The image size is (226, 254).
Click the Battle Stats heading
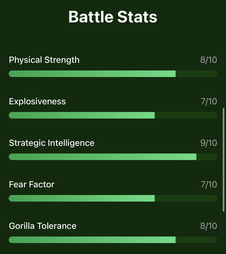pyautogui.click(x=113, y=17)
